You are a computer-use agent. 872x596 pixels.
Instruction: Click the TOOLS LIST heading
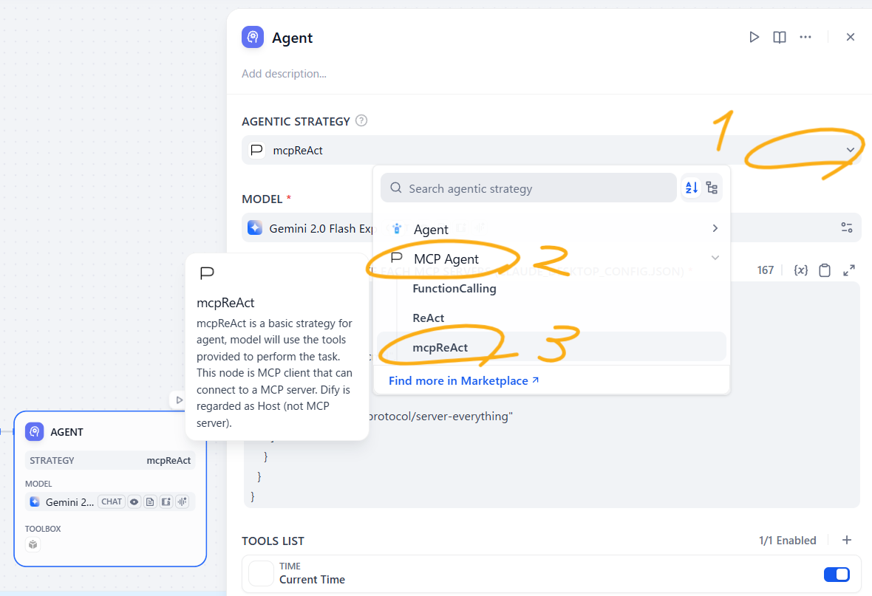click(273, 541)
